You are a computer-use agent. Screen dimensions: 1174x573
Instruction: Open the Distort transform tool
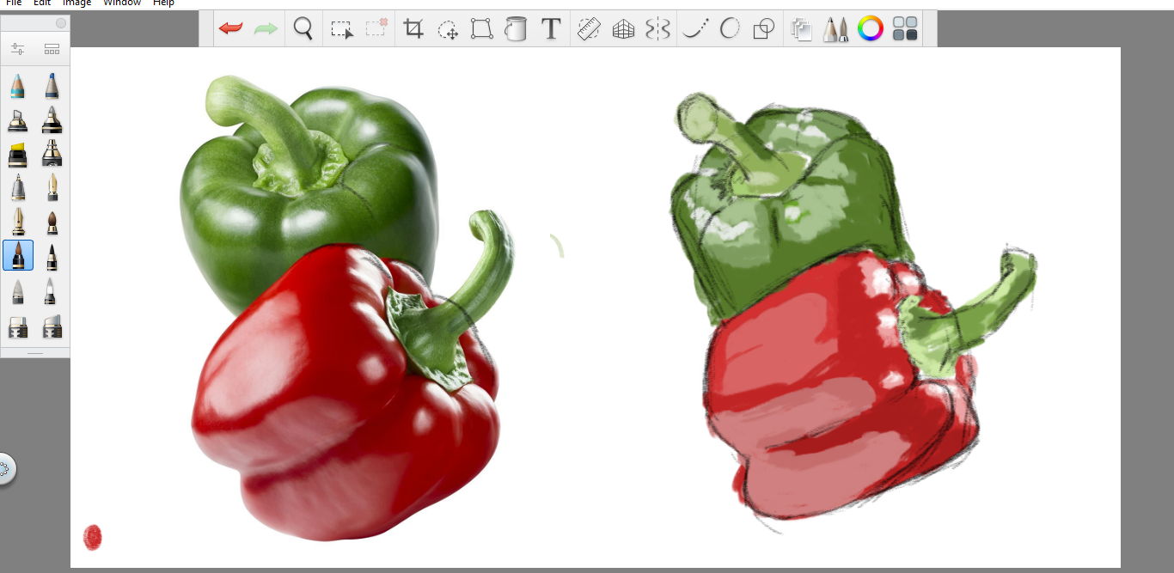481,29
